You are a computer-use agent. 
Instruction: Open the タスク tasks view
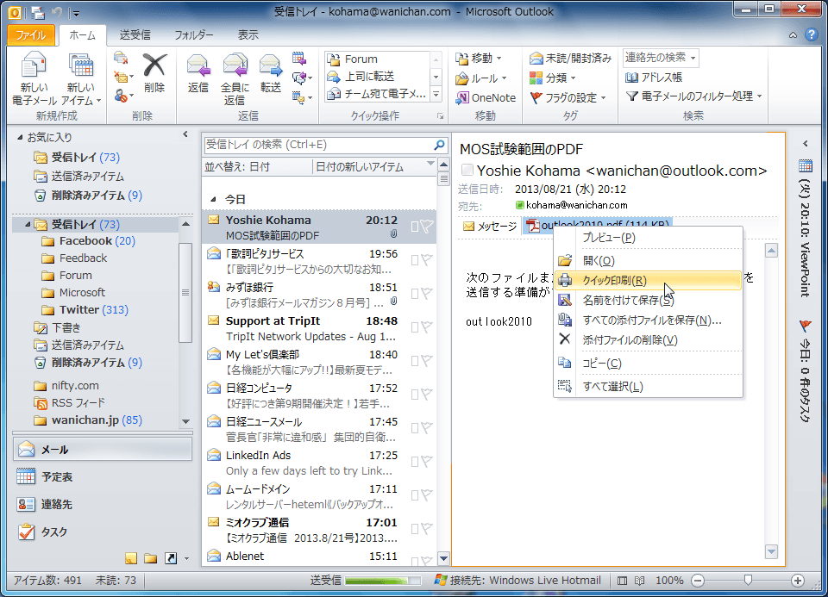[103, 532]
